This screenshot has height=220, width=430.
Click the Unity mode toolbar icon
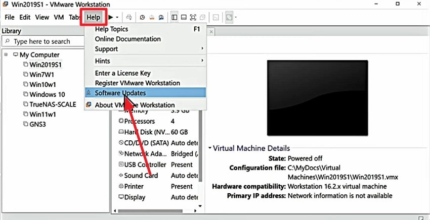click(202, 17)
